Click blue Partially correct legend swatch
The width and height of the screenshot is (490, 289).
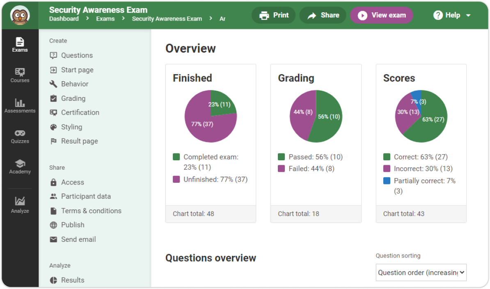coord(387,181)
